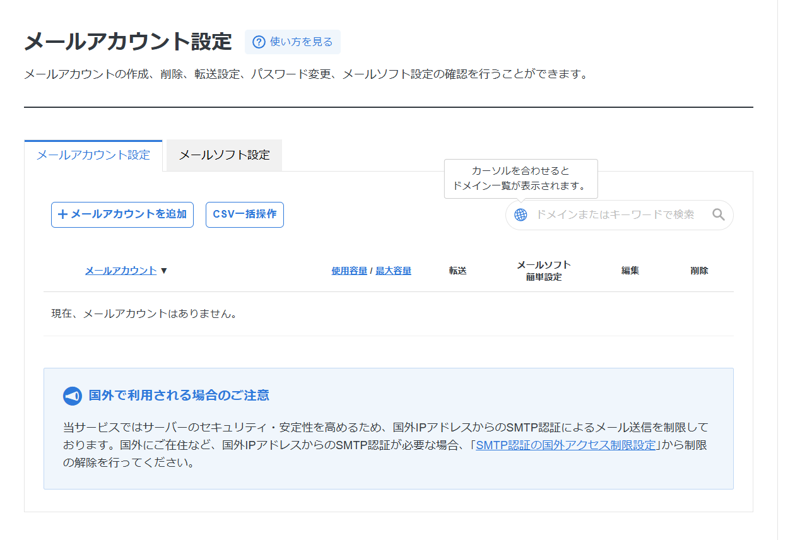795x540 pixels.
Task: Click the 削除 column header text
Action: click(x=699, y=271)
